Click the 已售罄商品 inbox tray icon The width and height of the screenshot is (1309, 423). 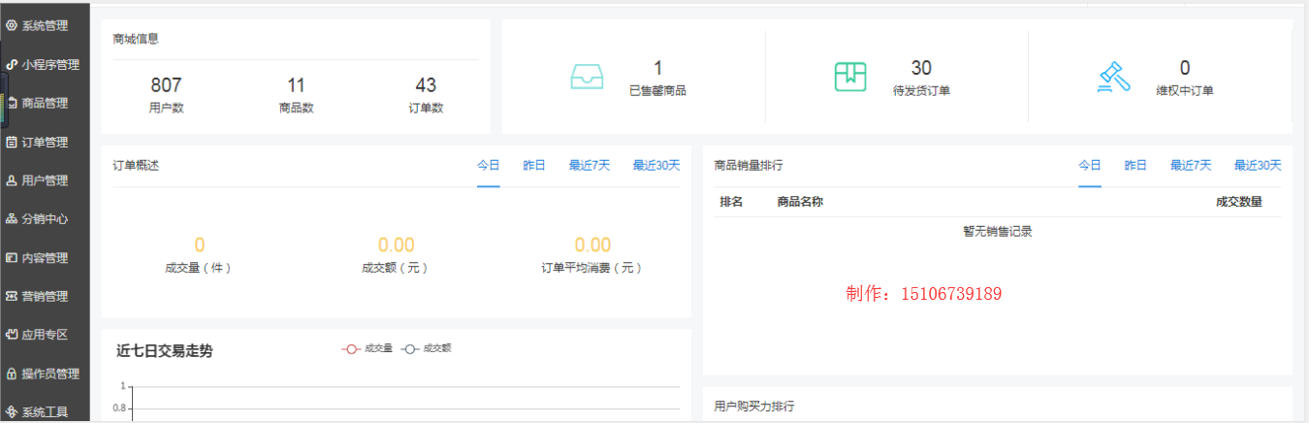587,76
